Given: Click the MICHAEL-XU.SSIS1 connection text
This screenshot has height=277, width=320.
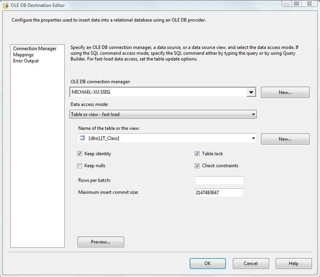Looking at the screenshot, I should 91,92.
